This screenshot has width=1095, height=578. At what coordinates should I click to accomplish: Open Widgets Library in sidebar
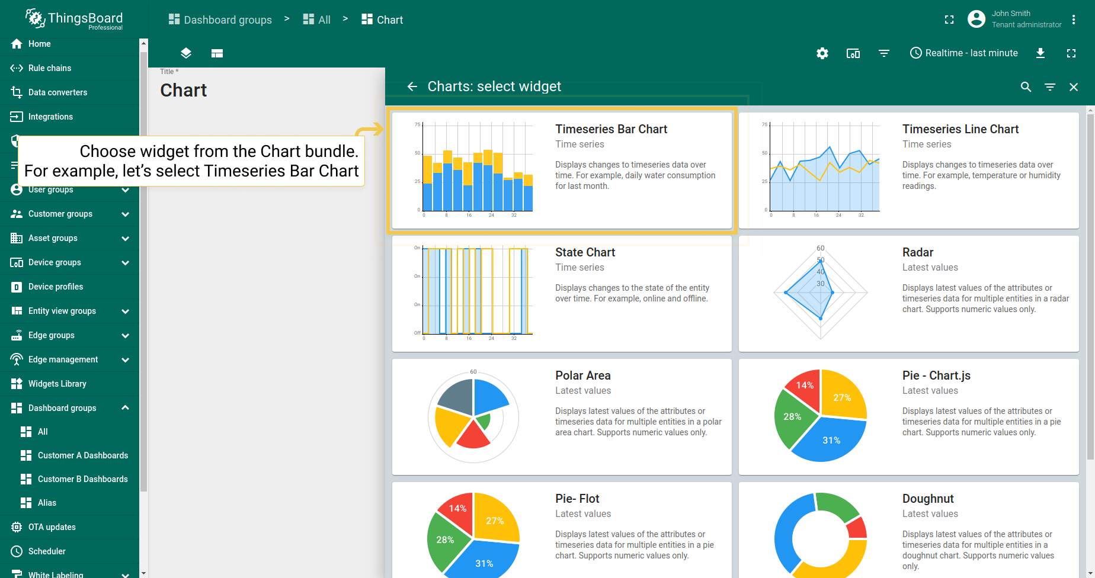coord(70,384)
